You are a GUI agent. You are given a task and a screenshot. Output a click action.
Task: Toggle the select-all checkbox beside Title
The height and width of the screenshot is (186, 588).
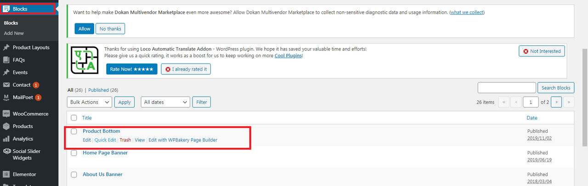pos(74,118)
